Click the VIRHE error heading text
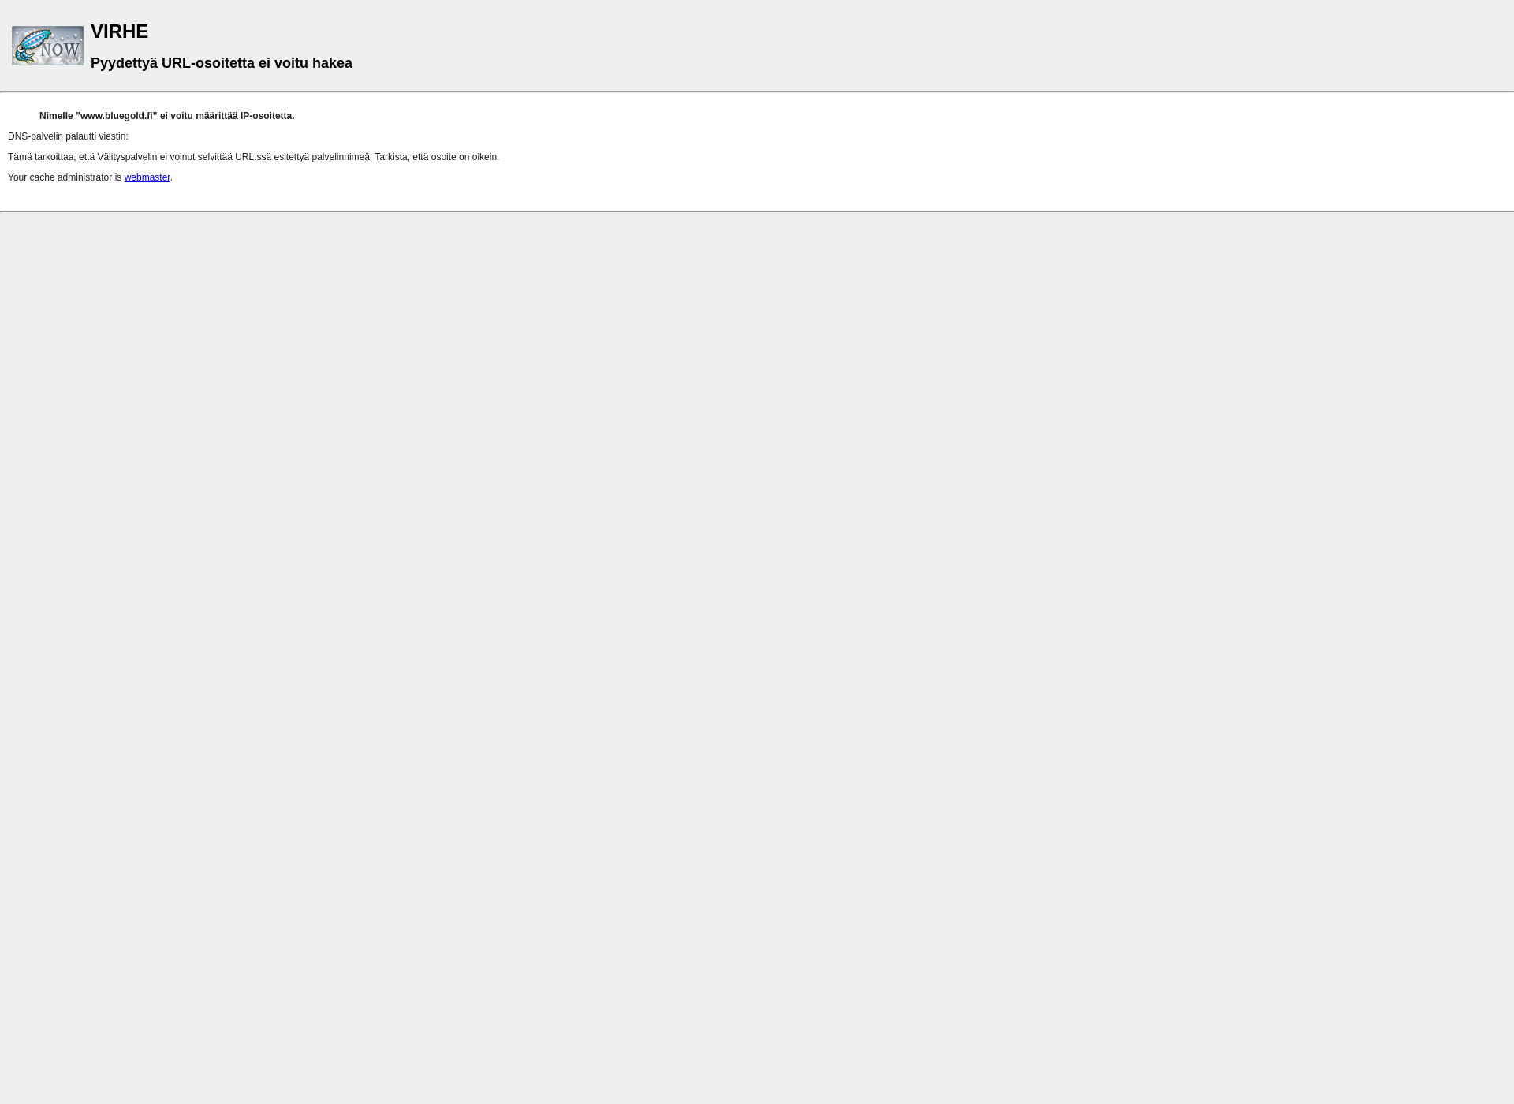 click(x=119, y=31)
